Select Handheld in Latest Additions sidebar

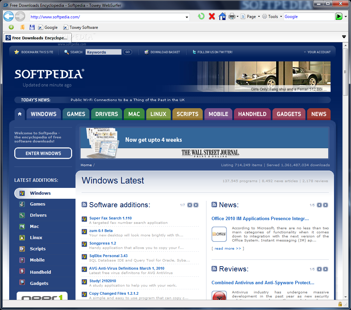pyautogui.click(x=40, y=272)
